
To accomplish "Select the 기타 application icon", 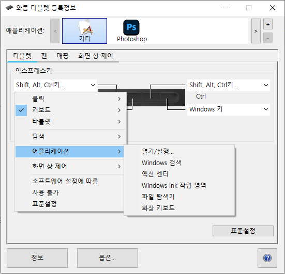I will 84,31.
